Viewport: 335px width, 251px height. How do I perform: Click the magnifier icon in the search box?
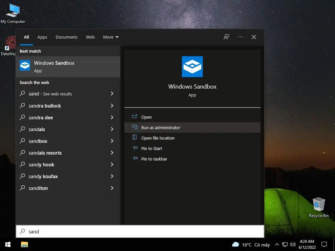pyautogui.click(x=23, y=231)
